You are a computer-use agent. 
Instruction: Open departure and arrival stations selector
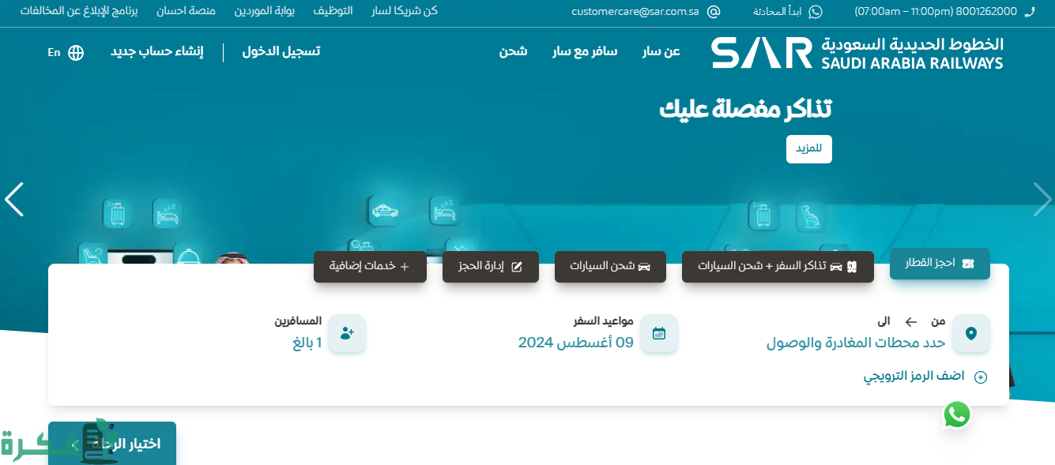(x=855, y=343)
